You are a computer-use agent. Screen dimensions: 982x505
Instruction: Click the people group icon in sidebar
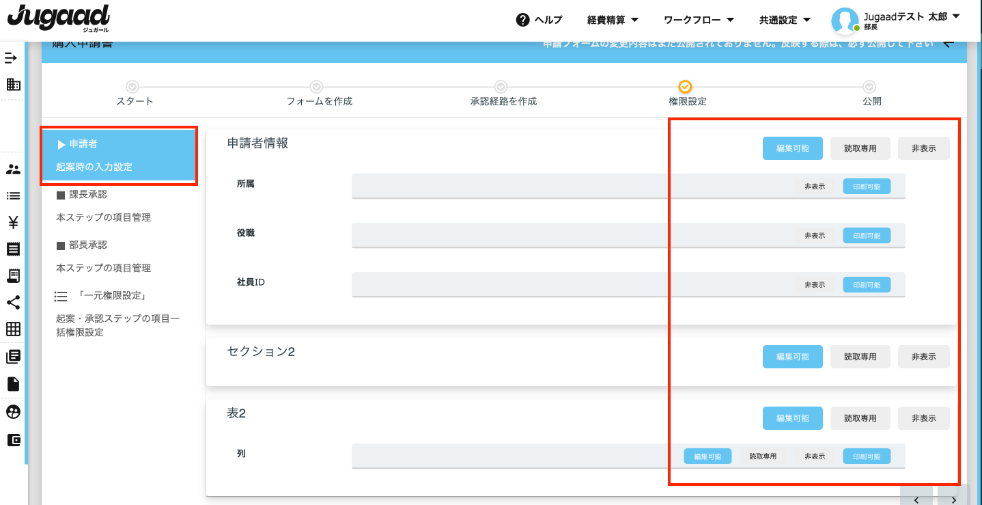pos(13,169)
